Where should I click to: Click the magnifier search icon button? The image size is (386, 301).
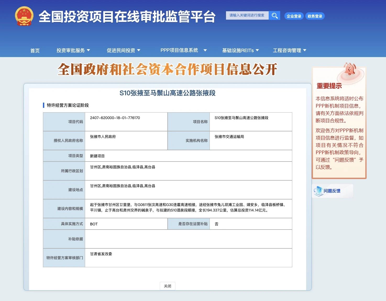274,15
